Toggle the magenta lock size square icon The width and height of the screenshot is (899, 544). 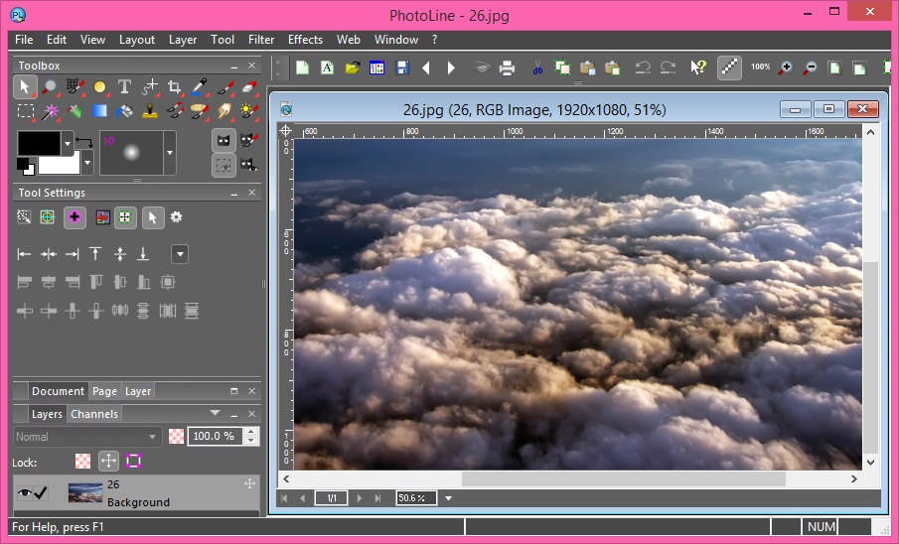(133, 461)
